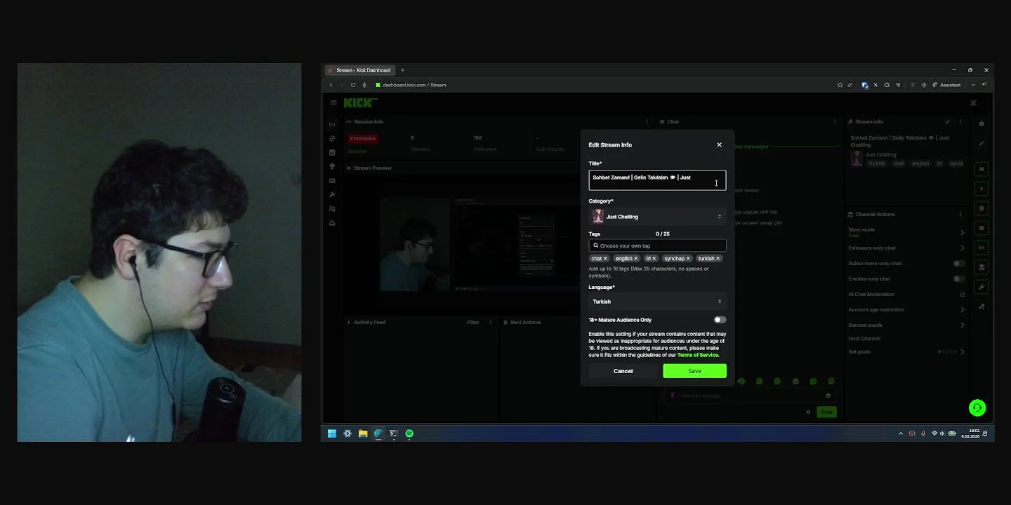Image resolution: width=1011 pixels, height=505 pixels.
Task: Open the trophy achievements sidebar icon
Action: pos(332,166)
